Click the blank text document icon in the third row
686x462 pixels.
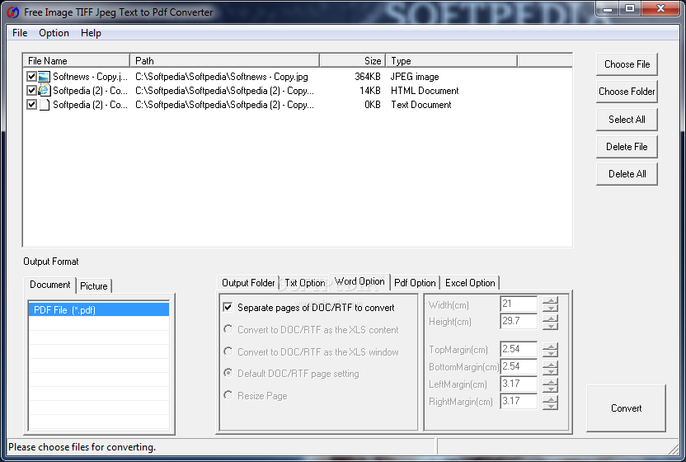(44, 105)
